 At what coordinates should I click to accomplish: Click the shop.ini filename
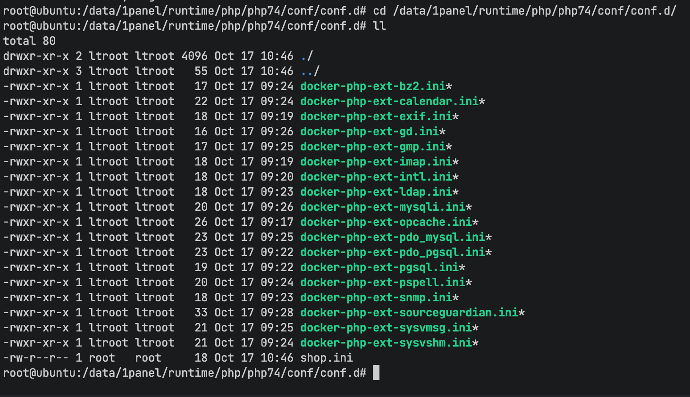(x=327, y=358)
